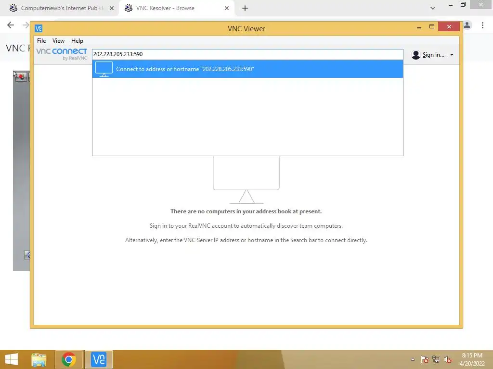Click the 'Alternatively, enter the VNC Server IP' text
Screen dimensions: 493x369
pyautogui.click(x=246, y=240)
